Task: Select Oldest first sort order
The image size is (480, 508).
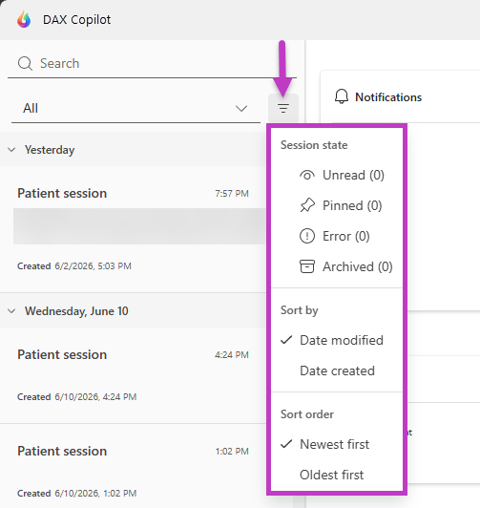Action: 337,475
